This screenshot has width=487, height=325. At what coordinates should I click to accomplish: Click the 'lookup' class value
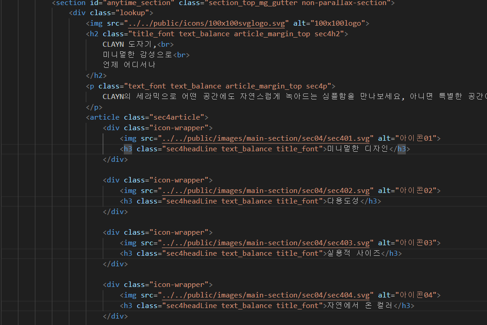point(133,13)
